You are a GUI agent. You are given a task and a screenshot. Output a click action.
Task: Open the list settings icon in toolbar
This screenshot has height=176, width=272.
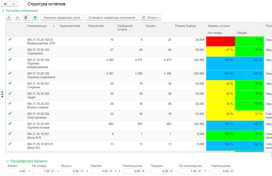[26, 18]
